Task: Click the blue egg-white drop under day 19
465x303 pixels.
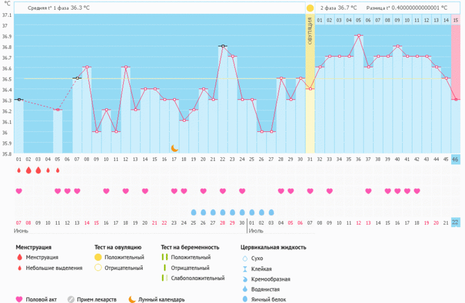Action: pyautogui.click(x=193, y=213)
